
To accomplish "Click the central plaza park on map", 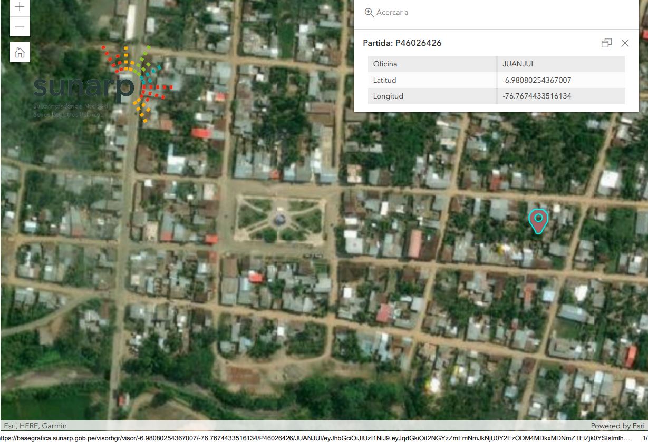I will pos(279,218).
